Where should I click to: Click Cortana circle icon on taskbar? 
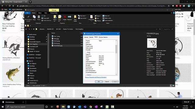pyautogui.click(x=47, y=107)
